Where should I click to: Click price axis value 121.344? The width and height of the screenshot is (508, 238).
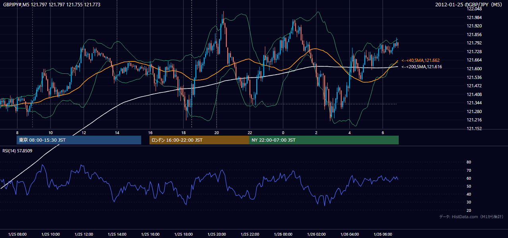[x=474, y=103]
